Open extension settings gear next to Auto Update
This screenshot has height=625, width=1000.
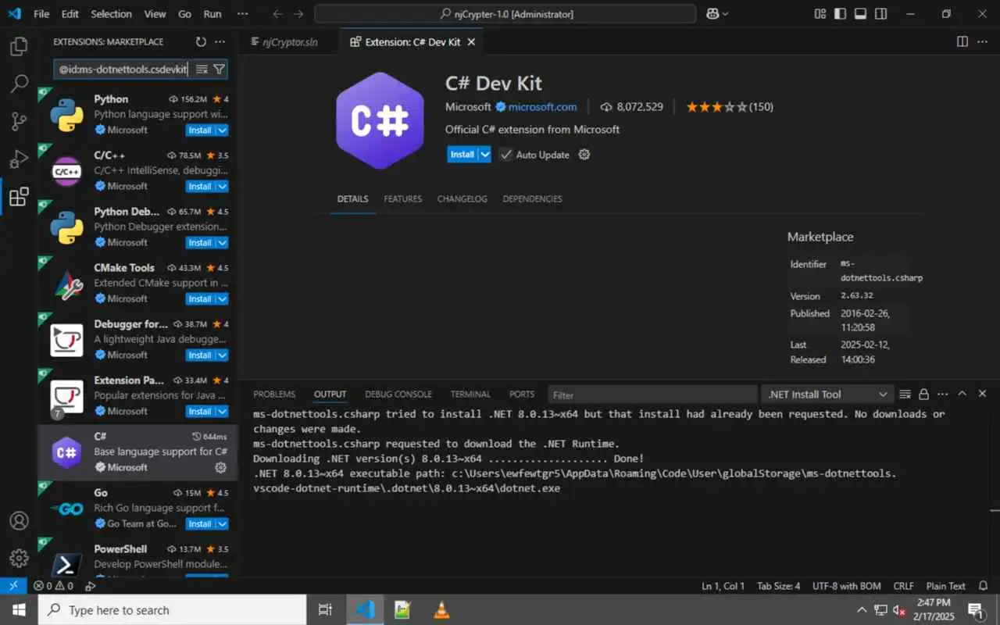click(x=584, y=155)
